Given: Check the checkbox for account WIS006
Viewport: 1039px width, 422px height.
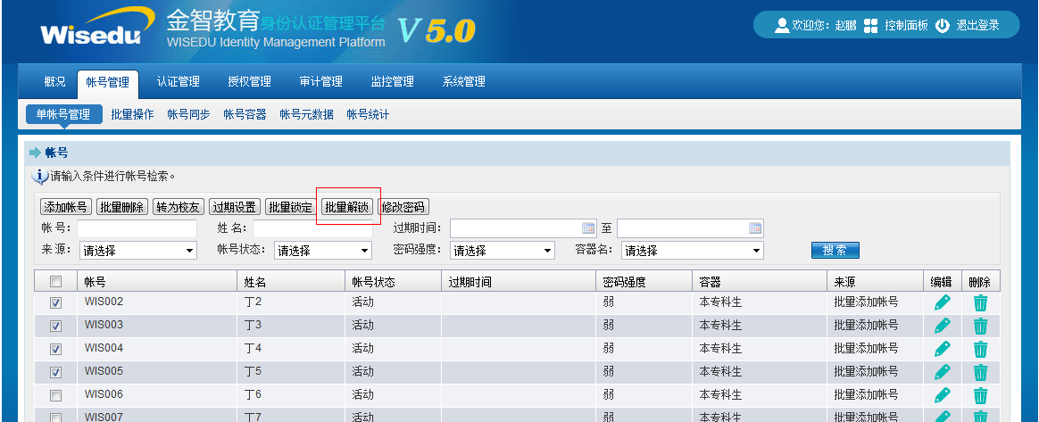Looking at the screenshot, I should pos(55,395).
